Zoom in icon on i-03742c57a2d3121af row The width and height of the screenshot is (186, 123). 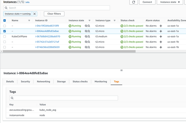click(86, 42)
